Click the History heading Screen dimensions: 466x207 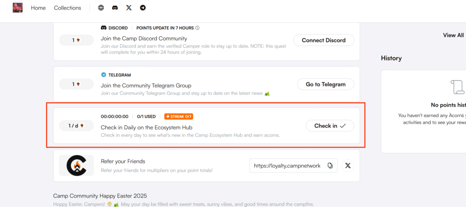coord(391,58)
